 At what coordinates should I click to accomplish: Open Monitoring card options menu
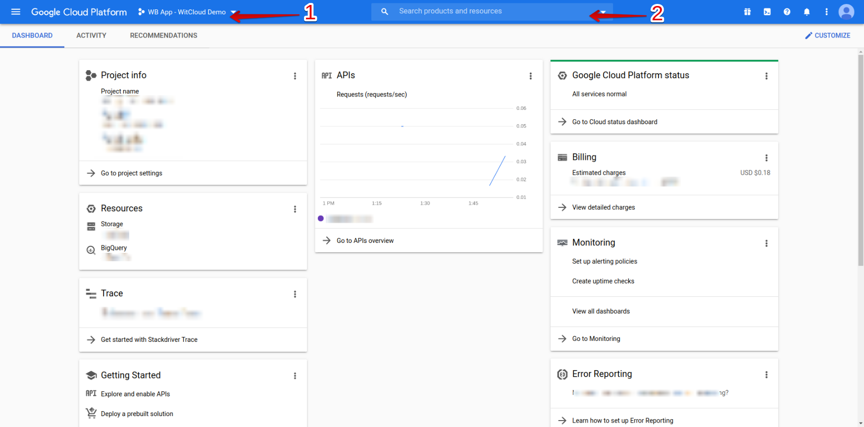766,243
